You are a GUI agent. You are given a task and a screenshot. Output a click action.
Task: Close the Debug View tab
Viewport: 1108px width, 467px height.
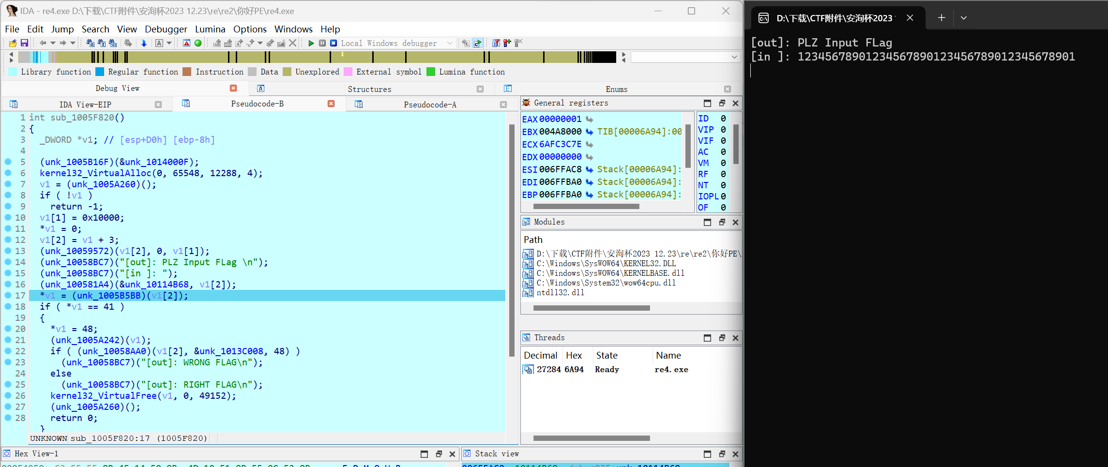[x=233, y=88]
